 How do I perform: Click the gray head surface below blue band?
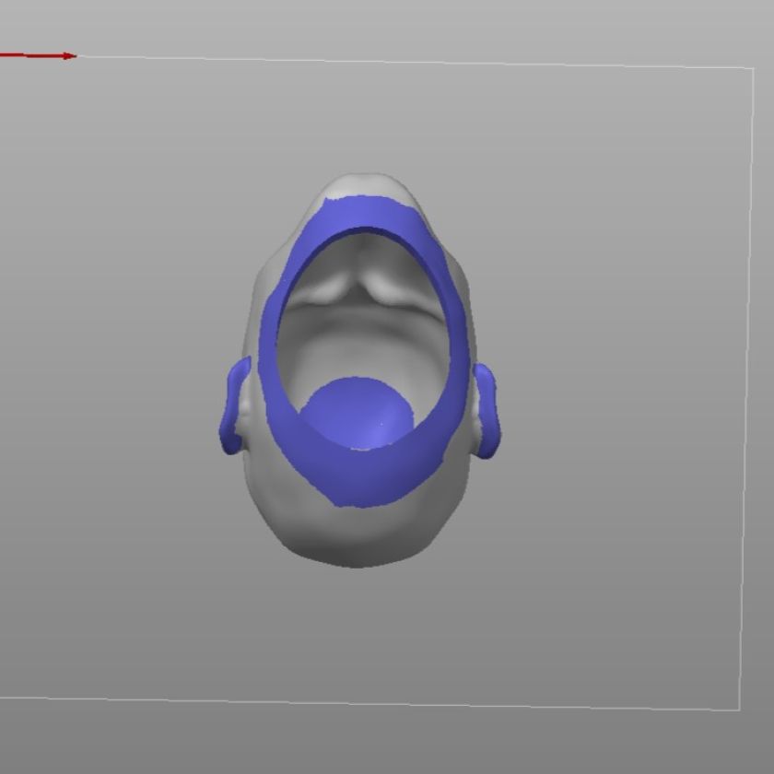point(359,534)
